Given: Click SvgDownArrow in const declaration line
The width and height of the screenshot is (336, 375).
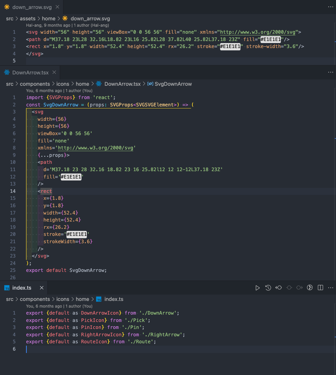Looking at the screenshot, I should (x=61, y=105).
